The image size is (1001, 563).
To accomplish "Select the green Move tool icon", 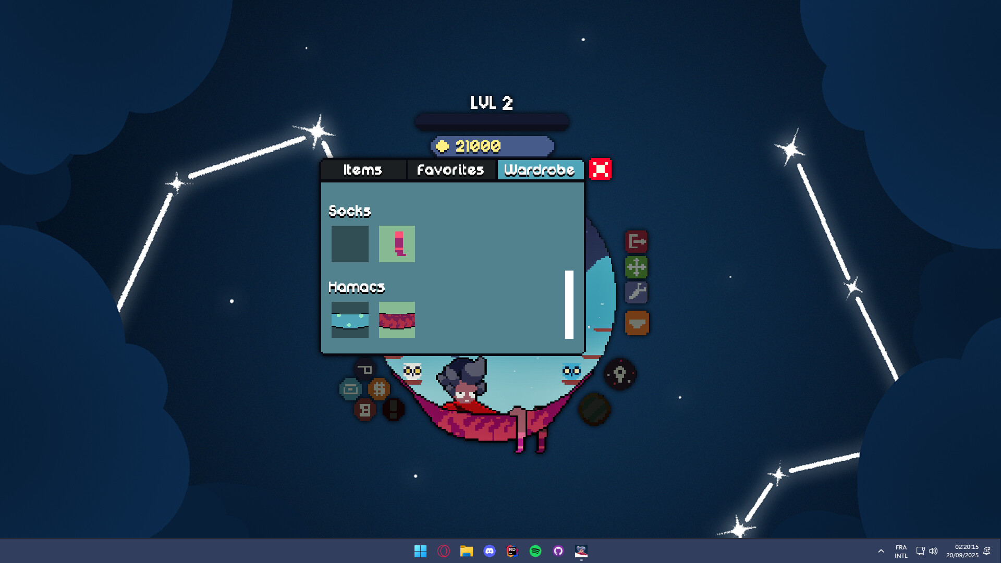I will pos(637,267).
